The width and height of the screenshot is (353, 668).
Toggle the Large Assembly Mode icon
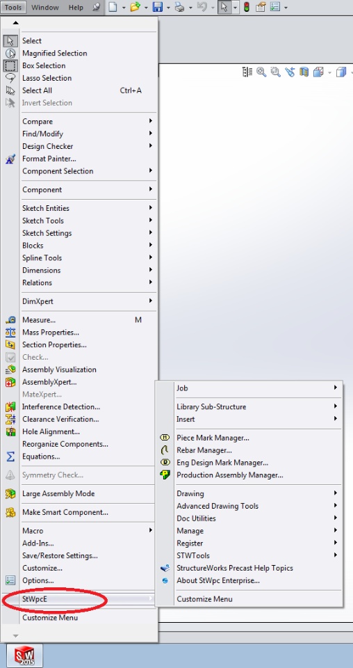pos(10,494)
